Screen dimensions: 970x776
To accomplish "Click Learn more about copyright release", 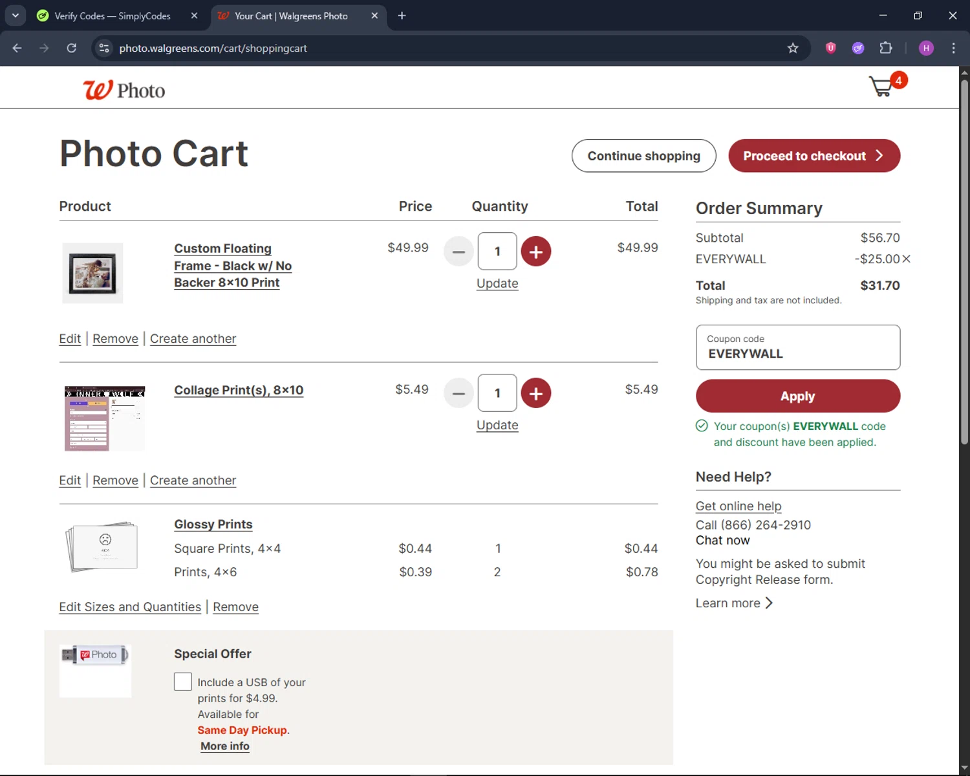I will pos(734,603).
